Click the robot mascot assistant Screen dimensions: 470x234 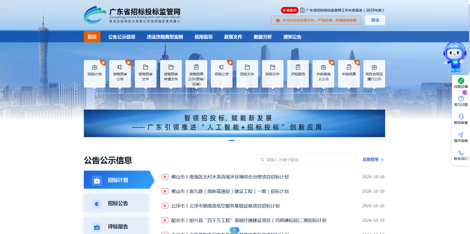455,56
